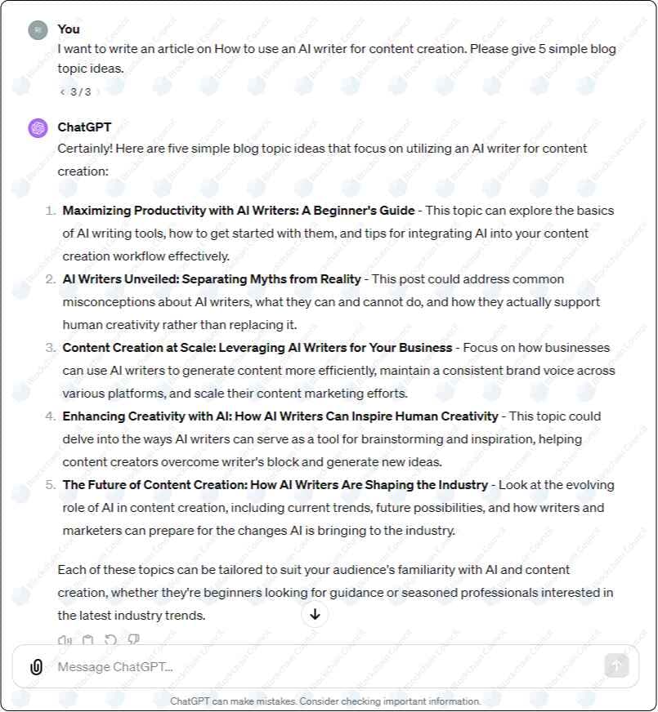658x712 pixels.
Task: Click the "You" sender name
Action: coord(69,29)
